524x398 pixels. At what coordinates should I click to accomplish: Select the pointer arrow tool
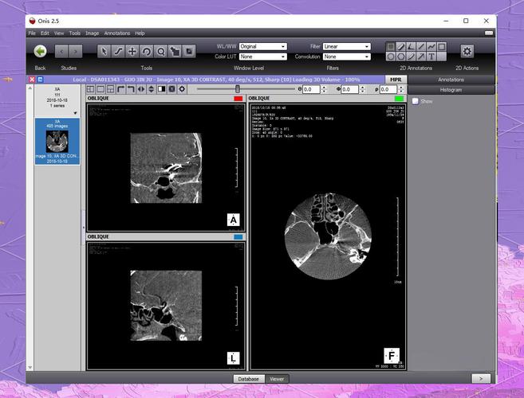[x=104, y=52]
